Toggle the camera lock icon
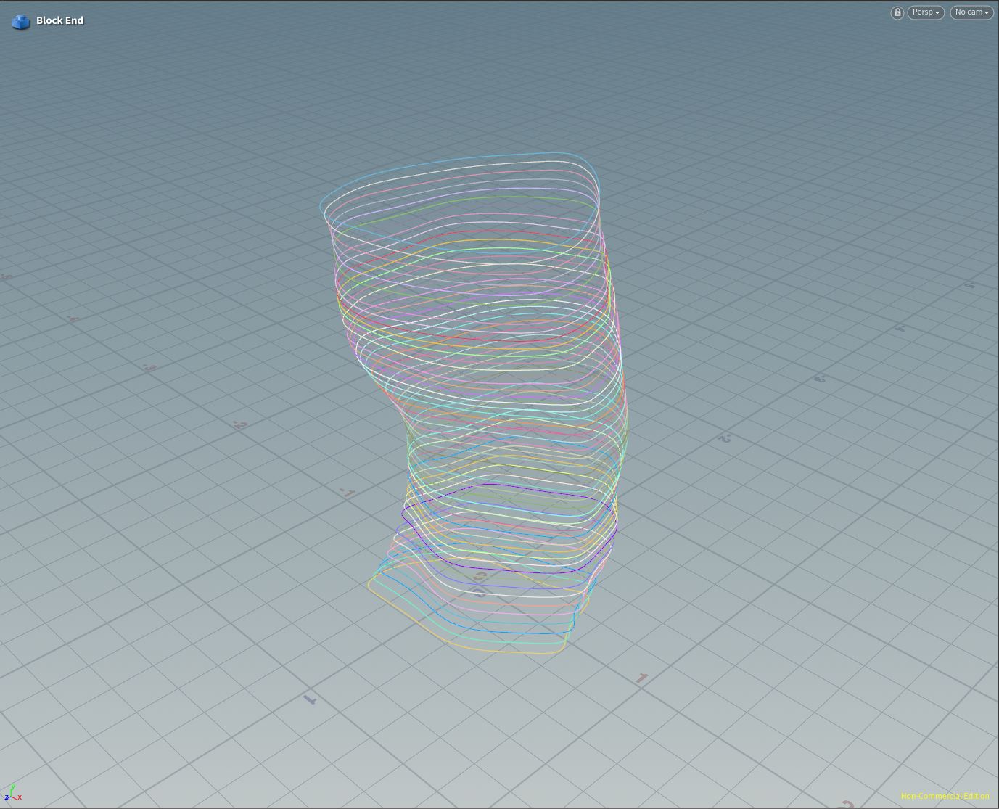The image size is (999, 809). 897,12
